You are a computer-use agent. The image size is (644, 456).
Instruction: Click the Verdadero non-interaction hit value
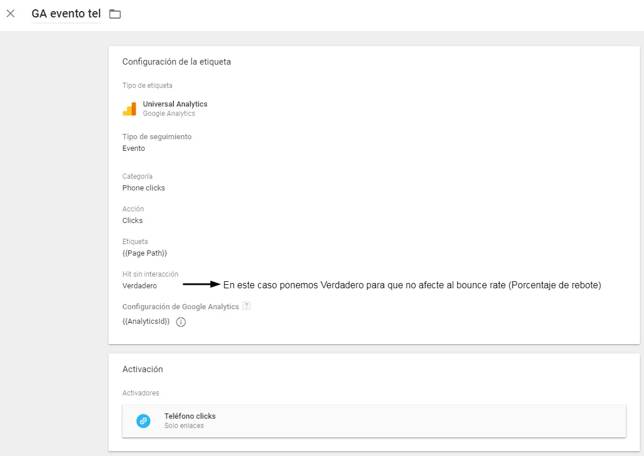pos(139,286)
